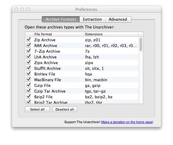Click the 'gz, gzip' extensions cell
Image resolution: width=173 pixels, height=145 pixels.
93,86
